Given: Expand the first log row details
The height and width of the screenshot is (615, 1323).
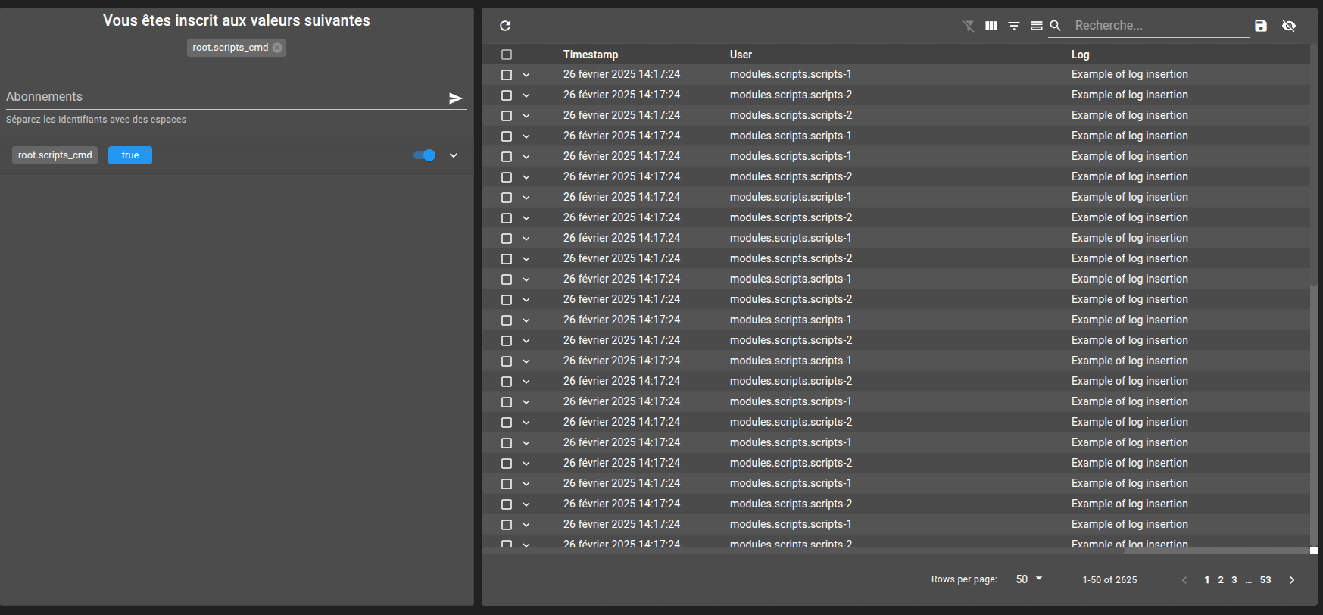Looking at the screenshot, I should pyautogui.click(x=526, y=75).
